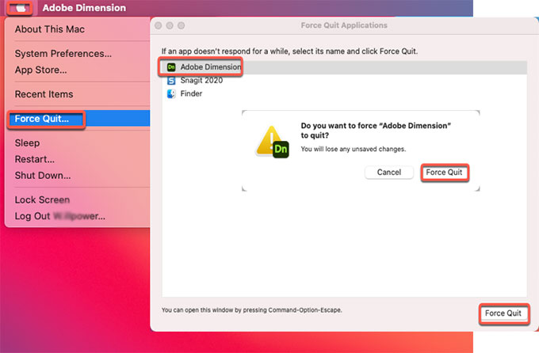539x353 pixels.
Task: Open System Preferences from the Apple menu
Action: click(63, 54)
